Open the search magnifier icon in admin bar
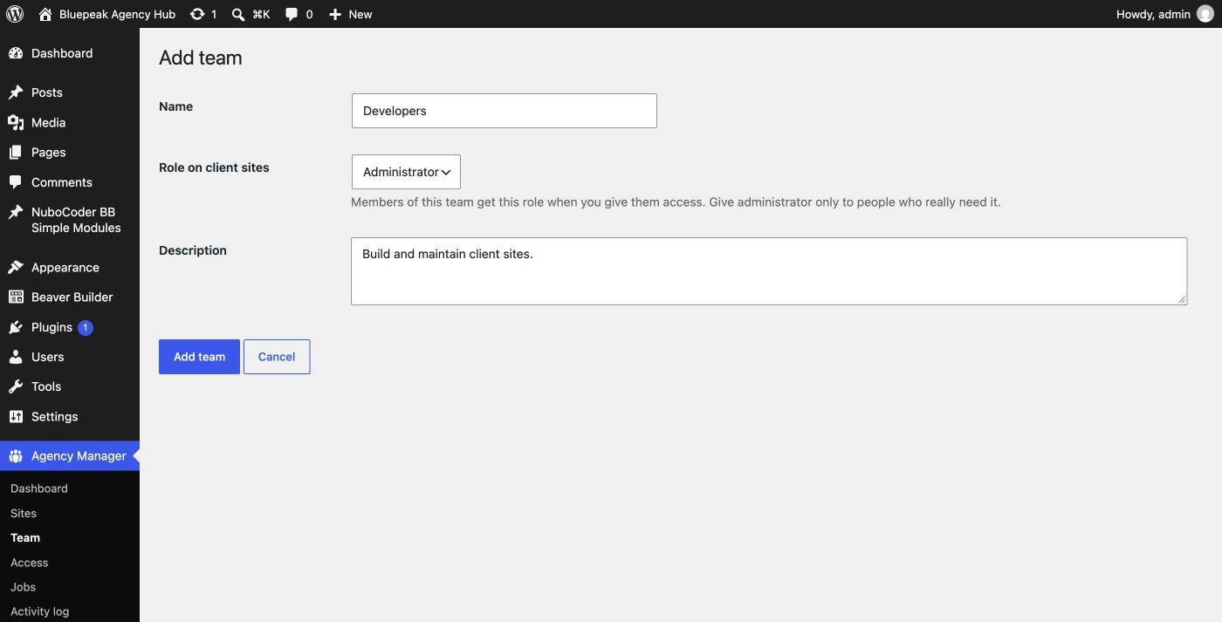Image resolution: width=1222 pixels, height=622 pixels. coord(238,14)
